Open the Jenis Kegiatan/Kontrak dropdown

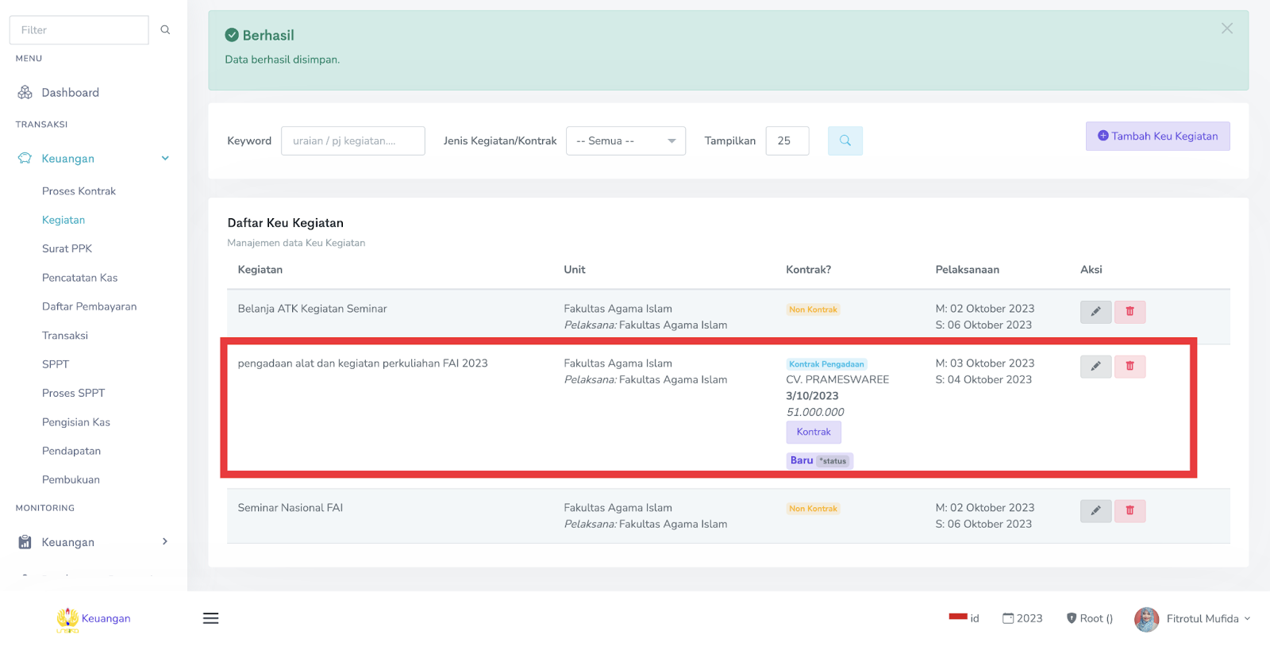tap(625, 140)
